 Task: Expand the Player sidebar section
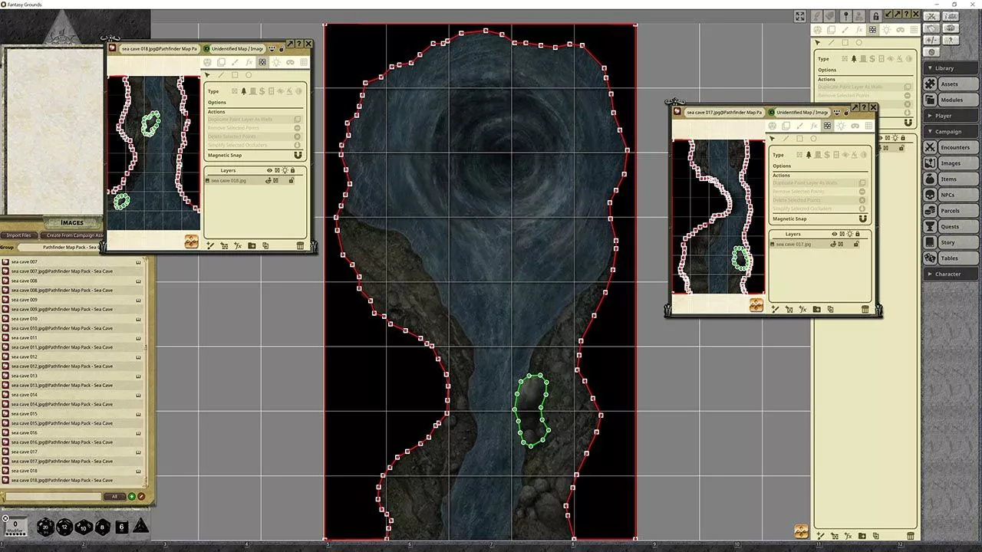(951, 116)
